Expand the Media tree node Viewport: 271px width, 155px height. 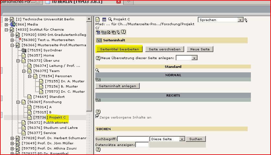click(6, 25)
